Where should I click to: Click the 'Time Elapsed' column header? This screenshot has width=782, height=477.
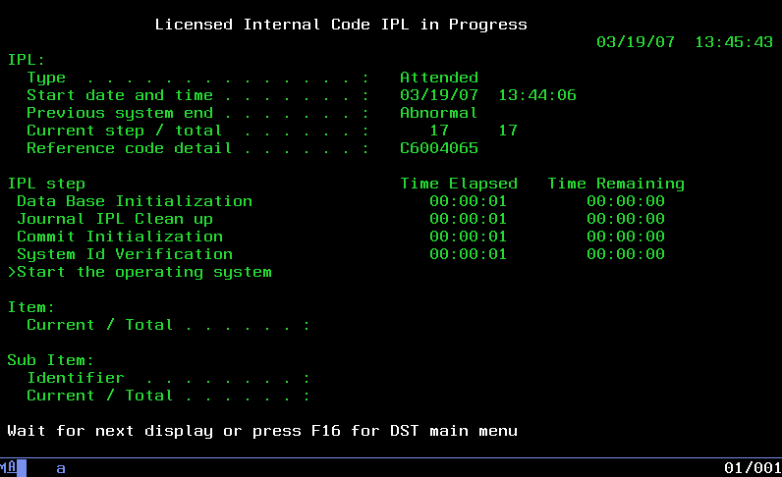click(458, 184)
